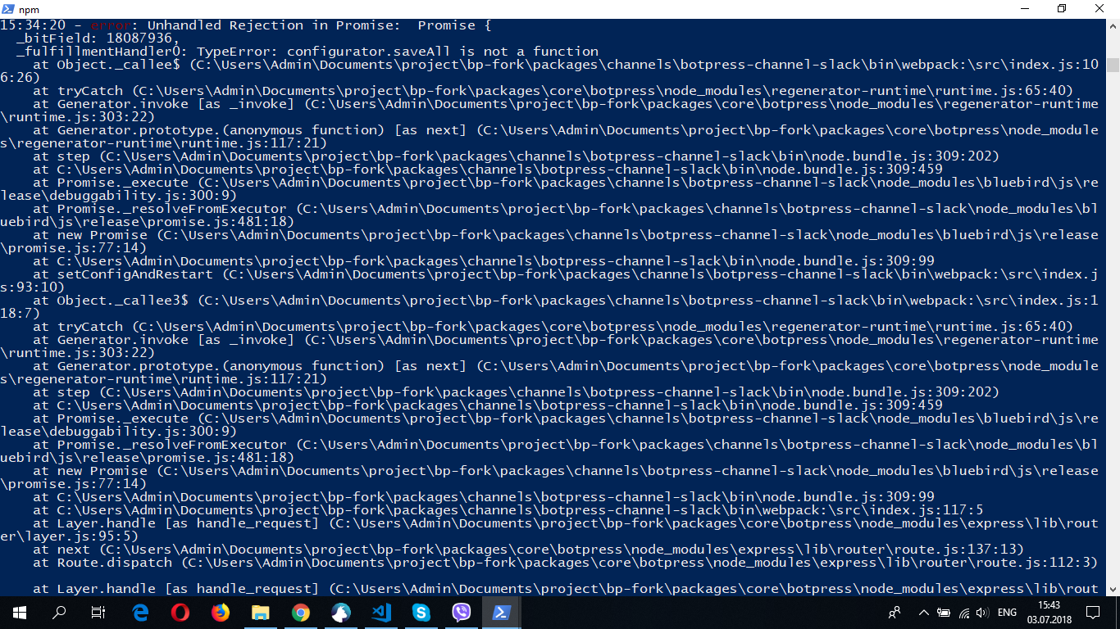Start Viber from the taskbar
1120x629 pixels.
coord(461,612)
